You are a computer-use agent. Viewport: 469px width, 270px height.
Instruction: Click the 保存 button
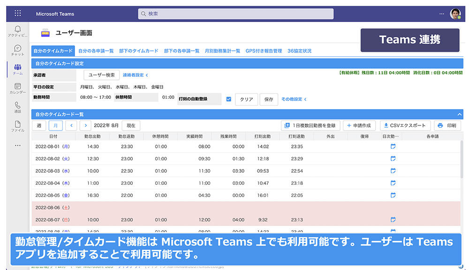(269, 99)
